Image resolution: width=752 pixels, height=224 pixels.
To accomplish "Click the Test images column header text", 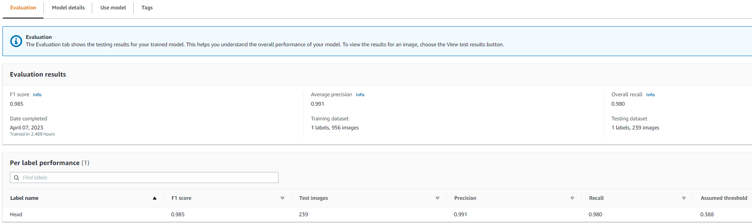I will point(313,198).
